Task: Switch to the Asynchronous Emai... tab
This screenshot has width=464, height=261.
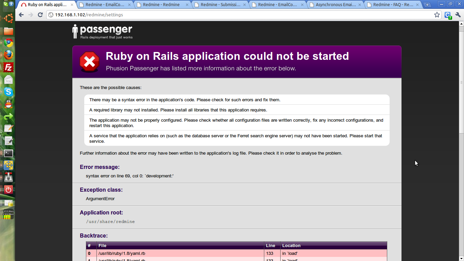Action: click(336, 5)
